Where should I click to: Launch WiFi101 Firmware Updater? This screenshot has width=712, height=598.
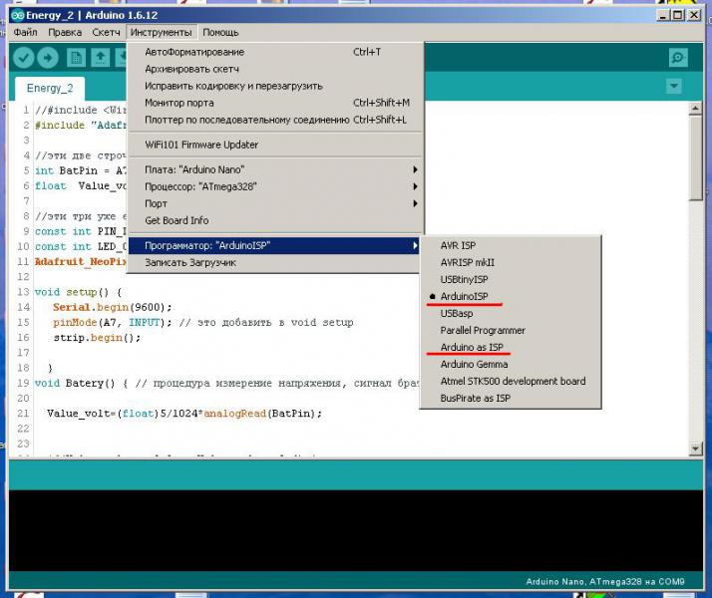pyautogui.click(x=275, y=145)
